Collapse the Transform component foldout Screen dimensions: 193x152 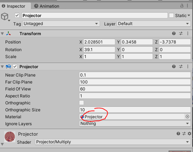(2, 34)
